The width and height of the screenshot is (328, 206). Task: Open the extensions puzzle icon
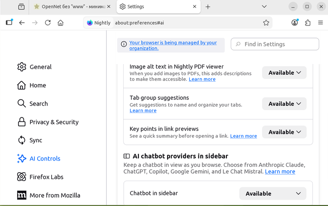[307, 23]
